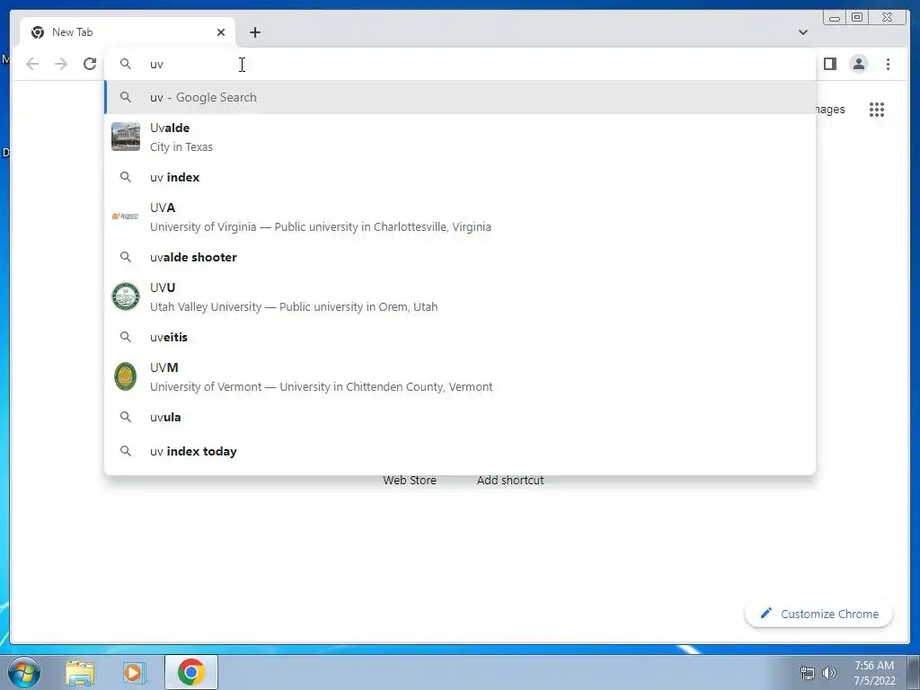Choose the 'uv index' suggestion
The height and width of the screenshot is (690, 920).
460,177
